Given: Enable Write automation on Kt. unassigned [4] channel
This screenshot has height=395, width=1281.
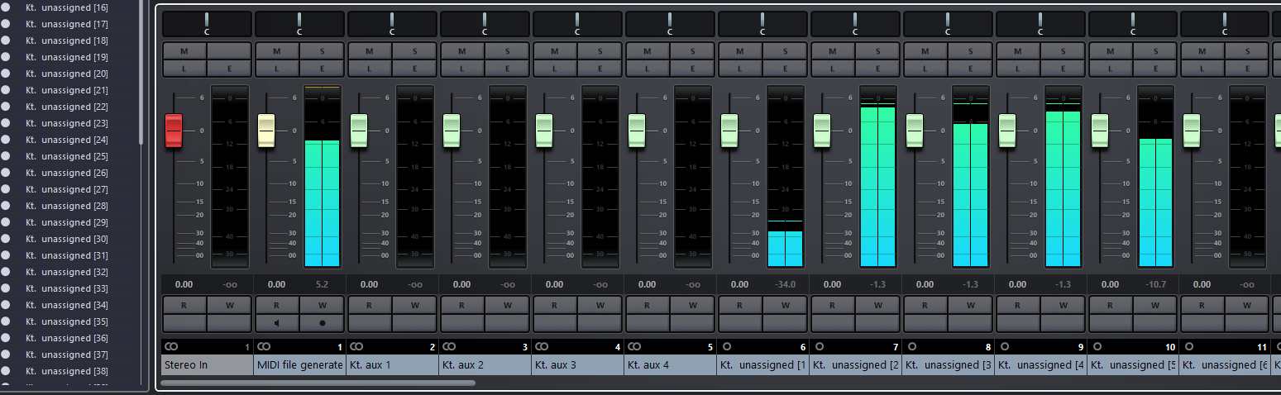Looking at the screenshot, I should click(x=1064, y=304).
